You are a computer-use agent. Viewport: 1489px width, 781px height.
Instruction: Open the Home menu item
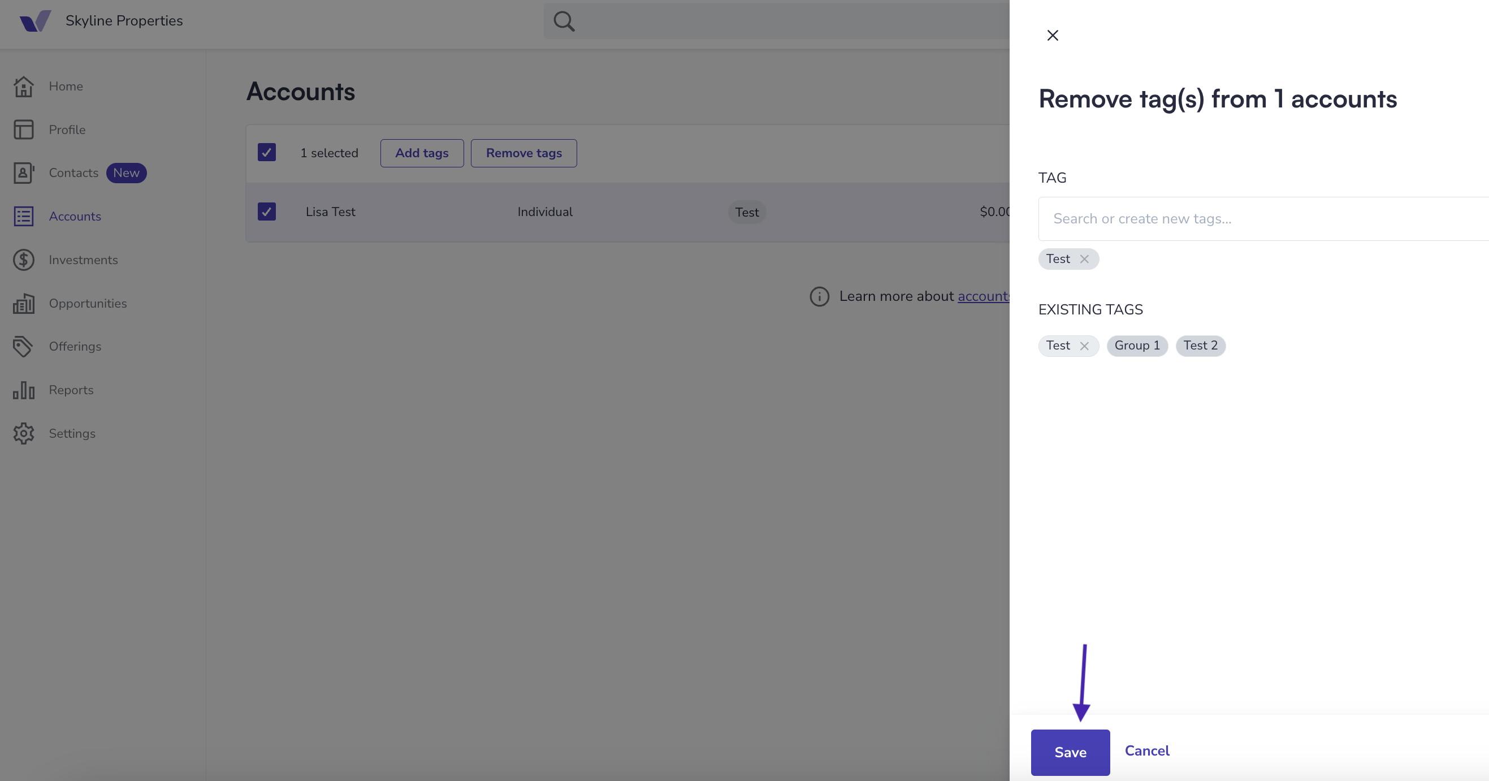pos(66,86)
